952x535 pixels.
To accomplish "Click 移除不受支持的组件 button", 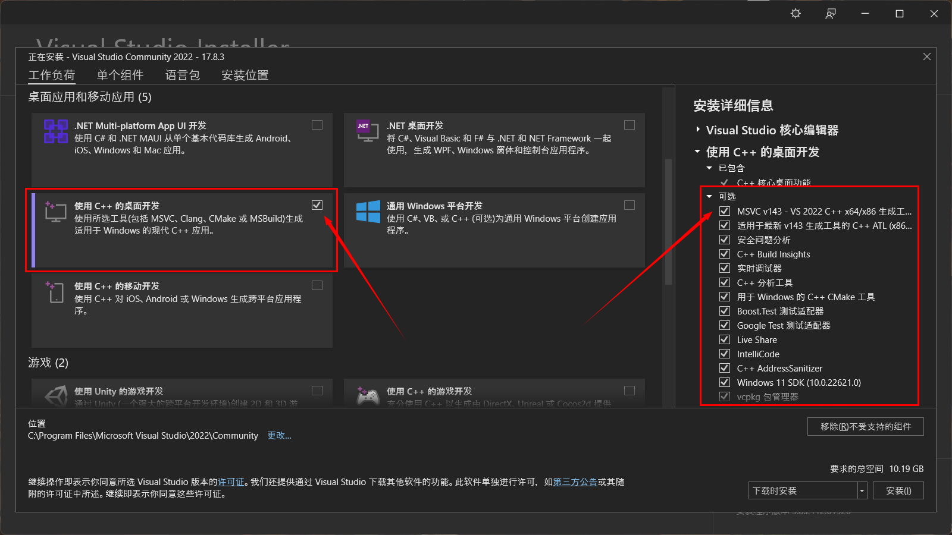I will click(866, 426).
